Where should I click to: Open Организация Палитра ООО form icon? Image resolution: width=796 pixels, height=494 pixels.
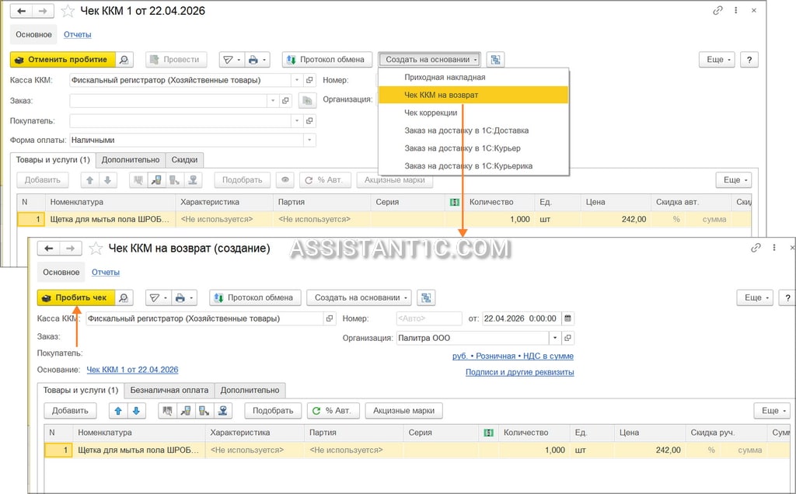(x=568, y=338)
